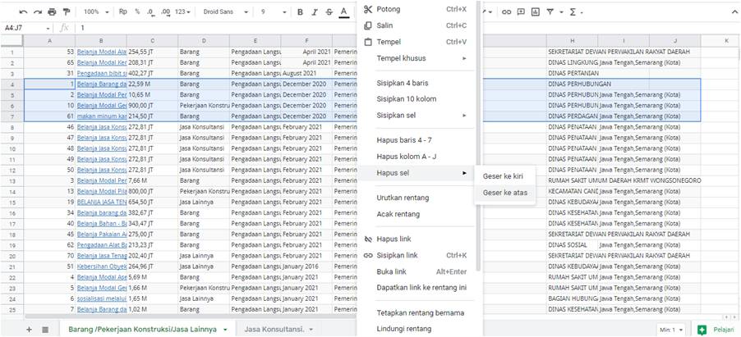
Task: Toggle bold formatting
Action: [x=300, y=11]
